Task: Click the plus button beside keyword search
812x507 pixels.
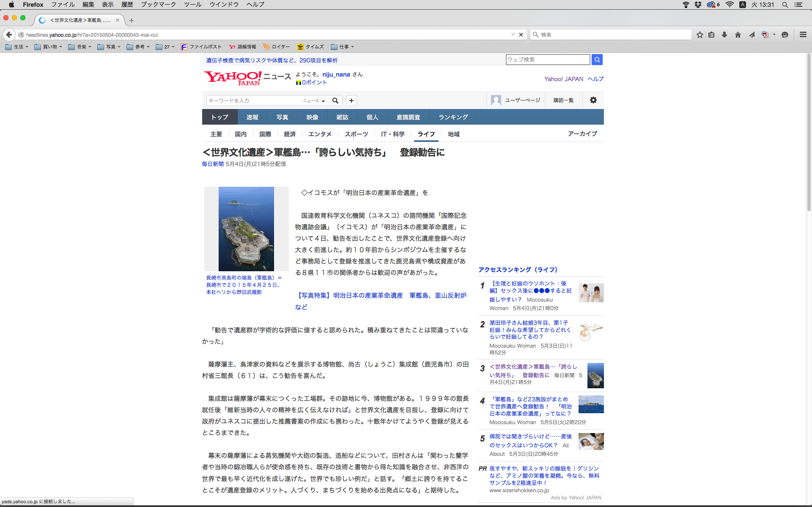Action: (x=351, y=101)
